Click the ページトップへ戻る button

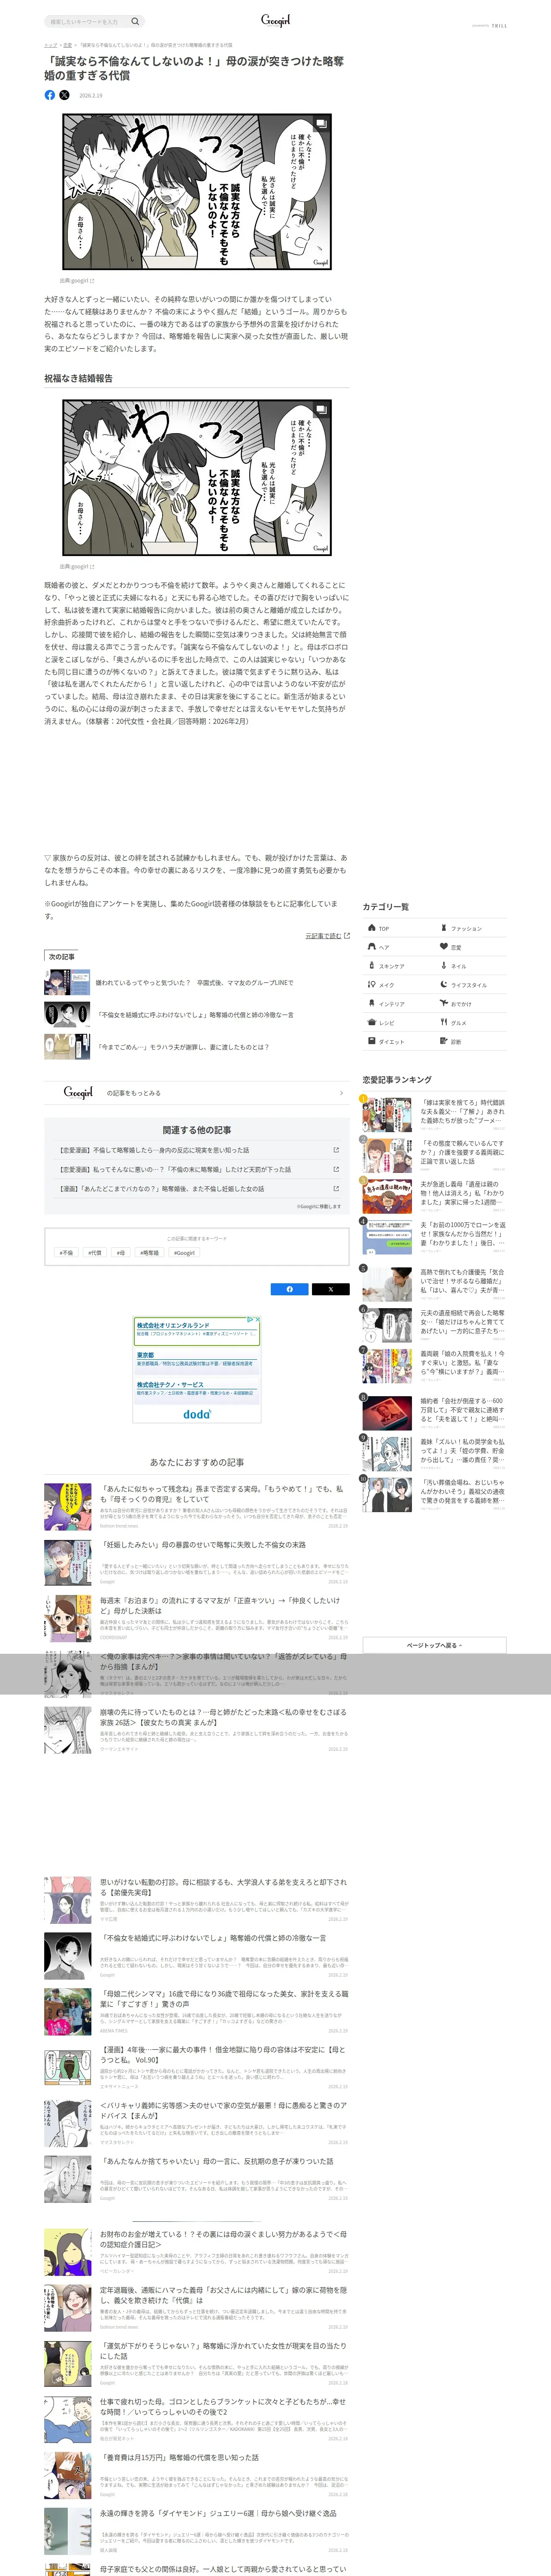pos(434,1645)
